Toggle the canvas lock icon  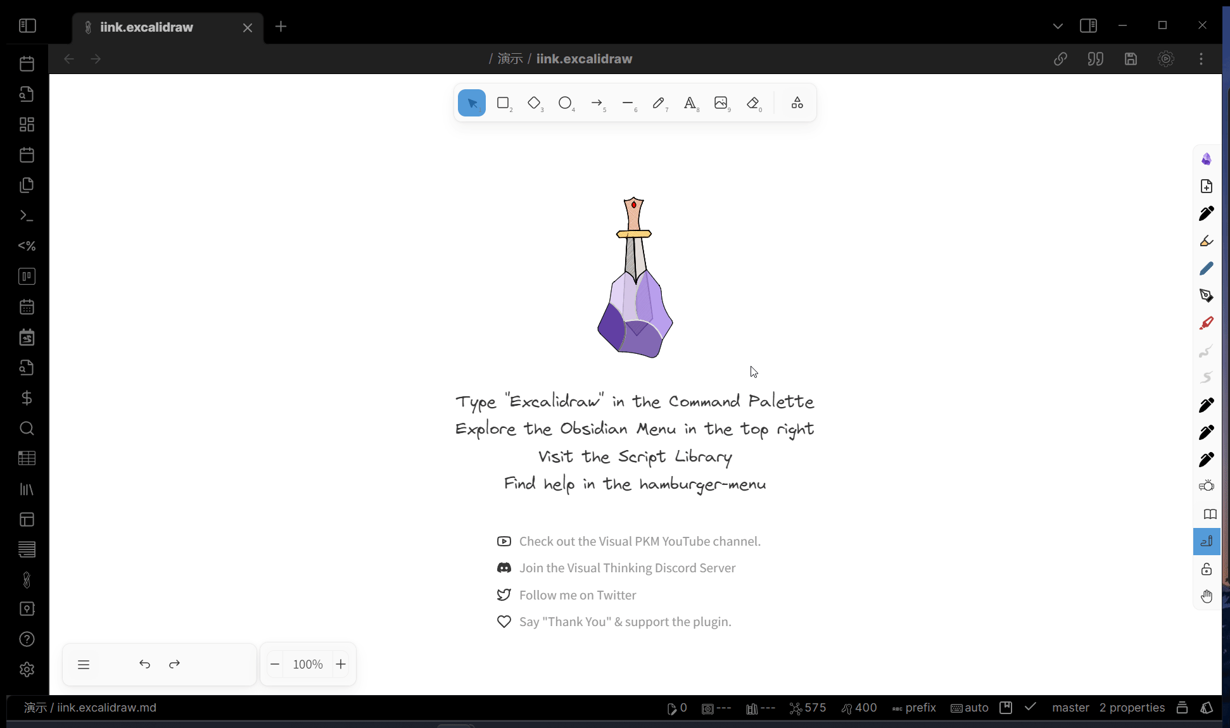tap(1207, 570)
